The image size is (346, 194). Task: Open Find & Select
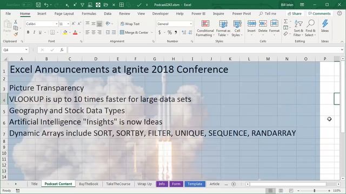pos(310,28)
